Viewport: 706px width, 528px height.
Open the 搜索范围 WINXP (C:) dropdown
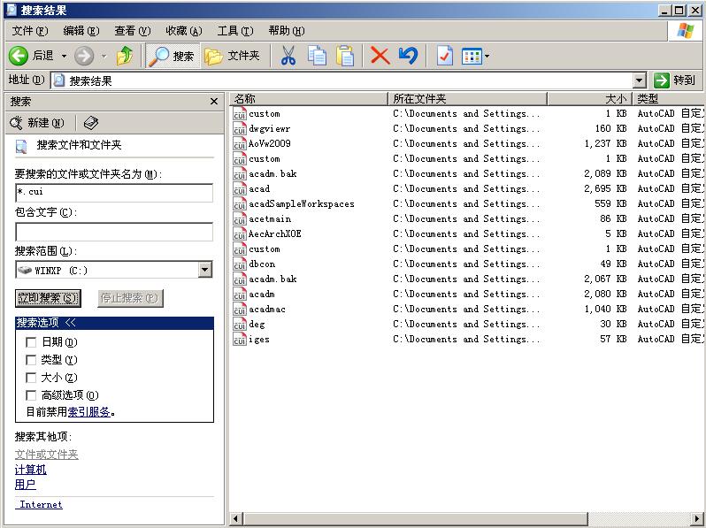[x=204, y=270]
